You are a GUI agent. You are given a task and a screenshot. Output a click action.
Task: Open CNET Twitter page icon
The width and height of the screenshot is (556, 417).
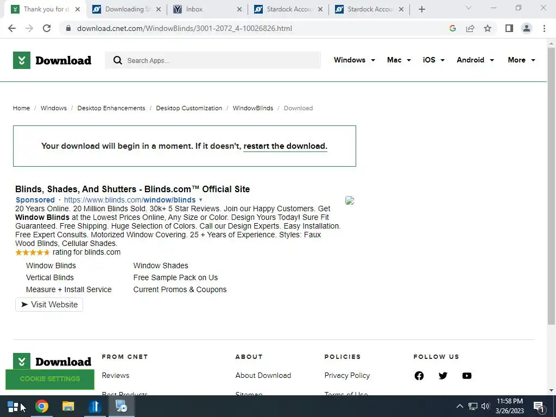click(443, 376)
